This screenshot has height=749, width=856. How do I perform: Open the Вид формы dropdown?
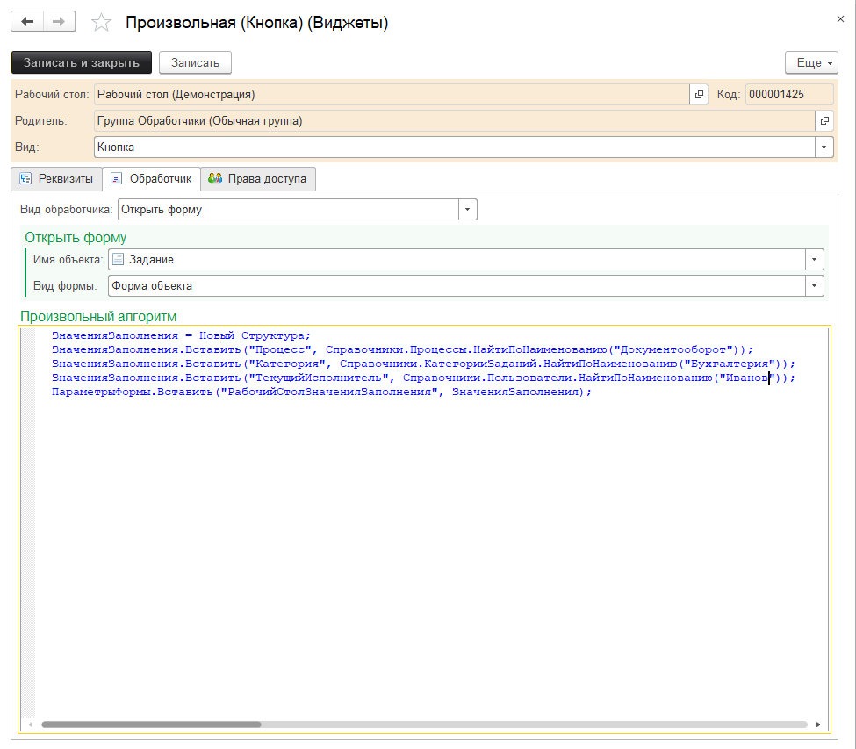816,286
